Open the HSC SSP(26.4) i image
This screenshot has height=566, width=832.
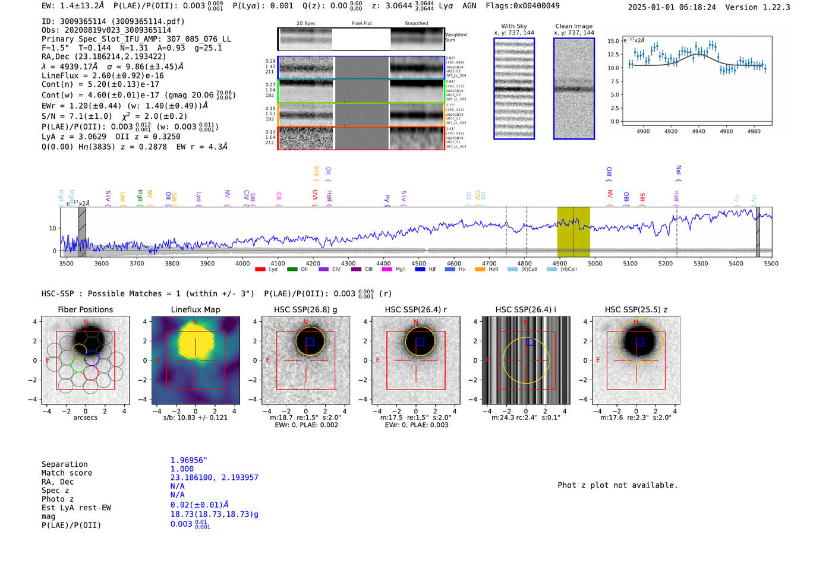[526, 361]
